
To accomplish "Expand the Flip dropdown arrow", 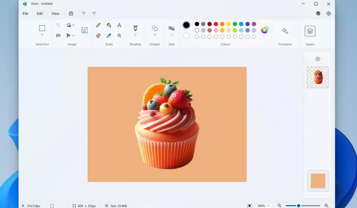I will pyautogui.click(x=74, y=36).
